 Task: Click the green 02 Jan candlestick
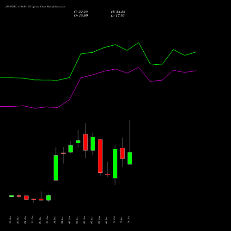pyautogui.click(x=71, y=149)
